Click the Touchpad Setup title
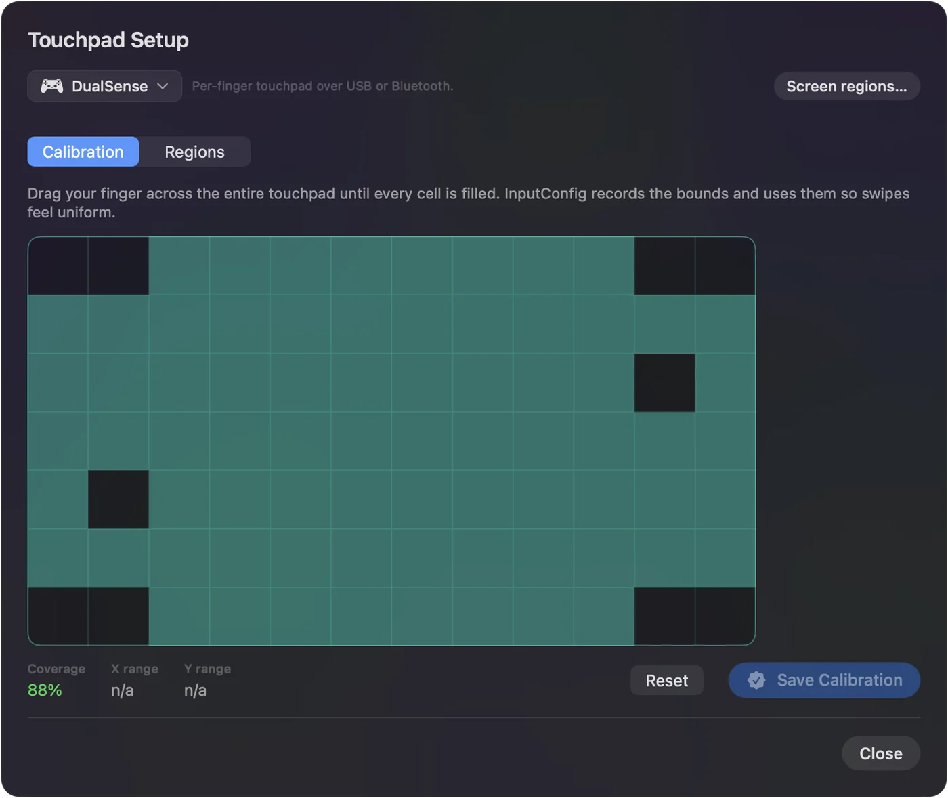The height and width of the screenshot is (798, 948). [108, 40]
